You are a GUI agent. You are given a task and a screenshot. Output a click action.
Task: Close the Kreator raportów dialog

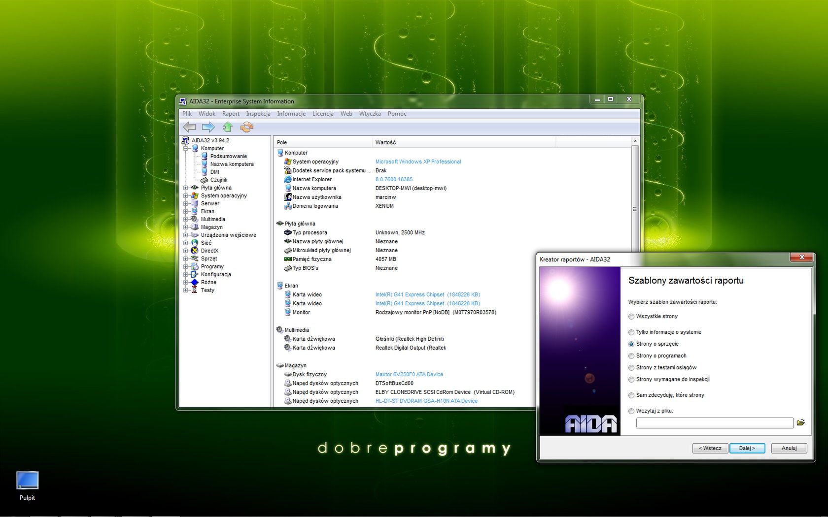pos(802,257)
